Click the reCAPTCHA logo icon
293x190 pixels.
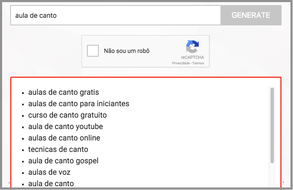(x=192, y=47)
